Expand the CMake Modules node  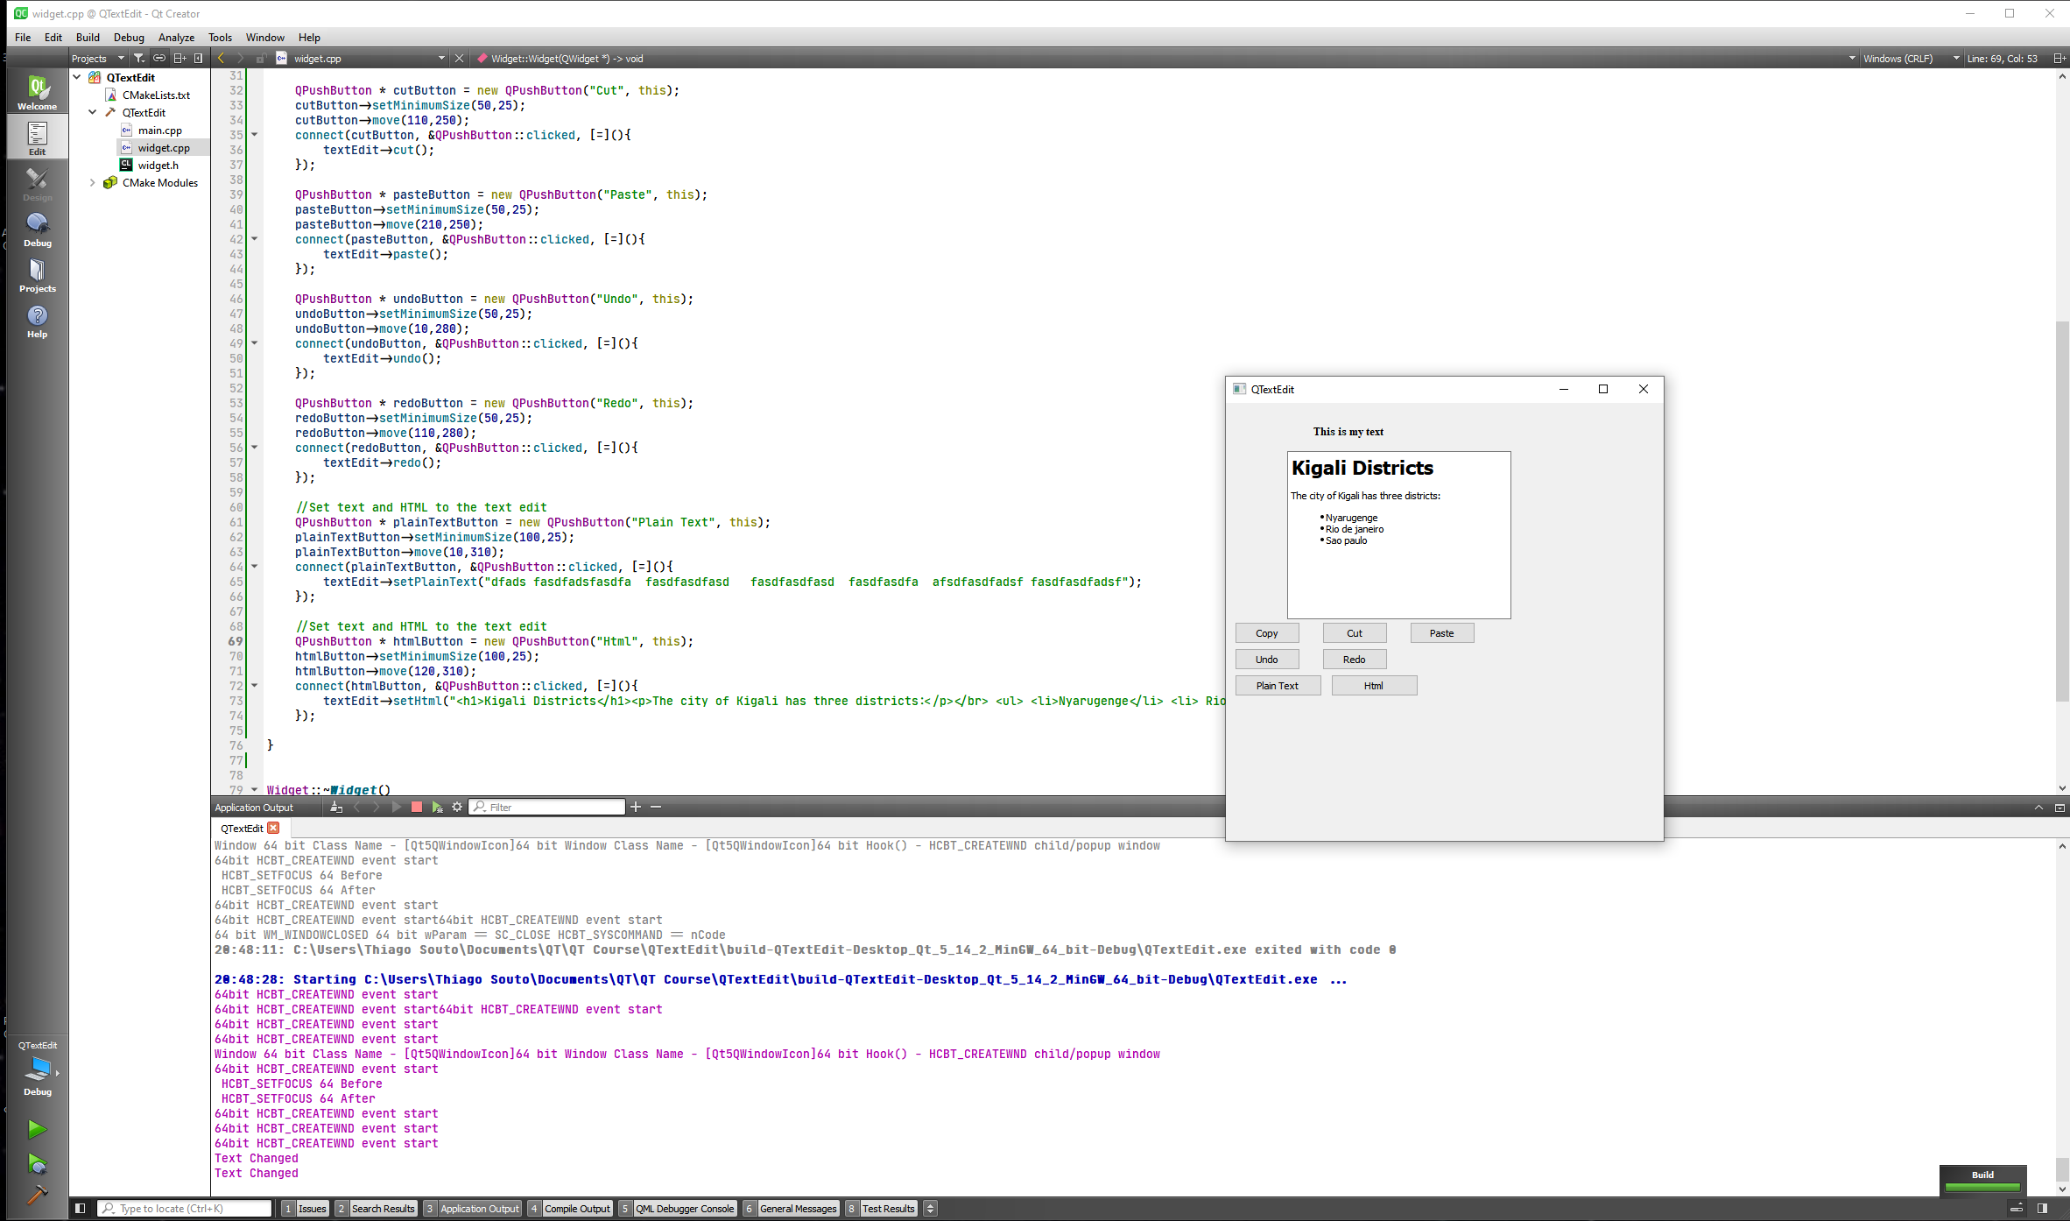93,182
